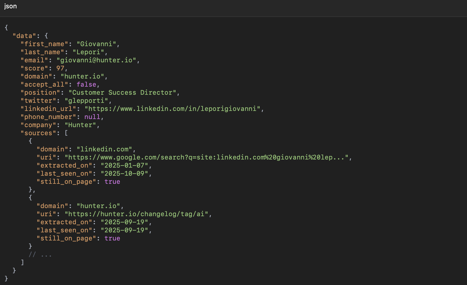Click the null value of phone_number

[x=92, y=117]
